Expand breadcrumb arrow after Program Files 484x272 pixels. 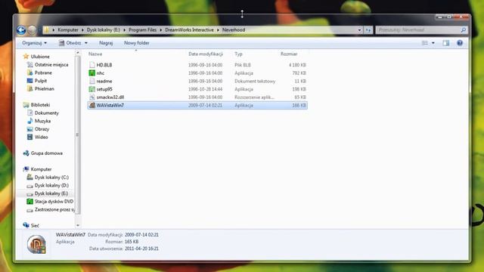[x=161, y=30]
